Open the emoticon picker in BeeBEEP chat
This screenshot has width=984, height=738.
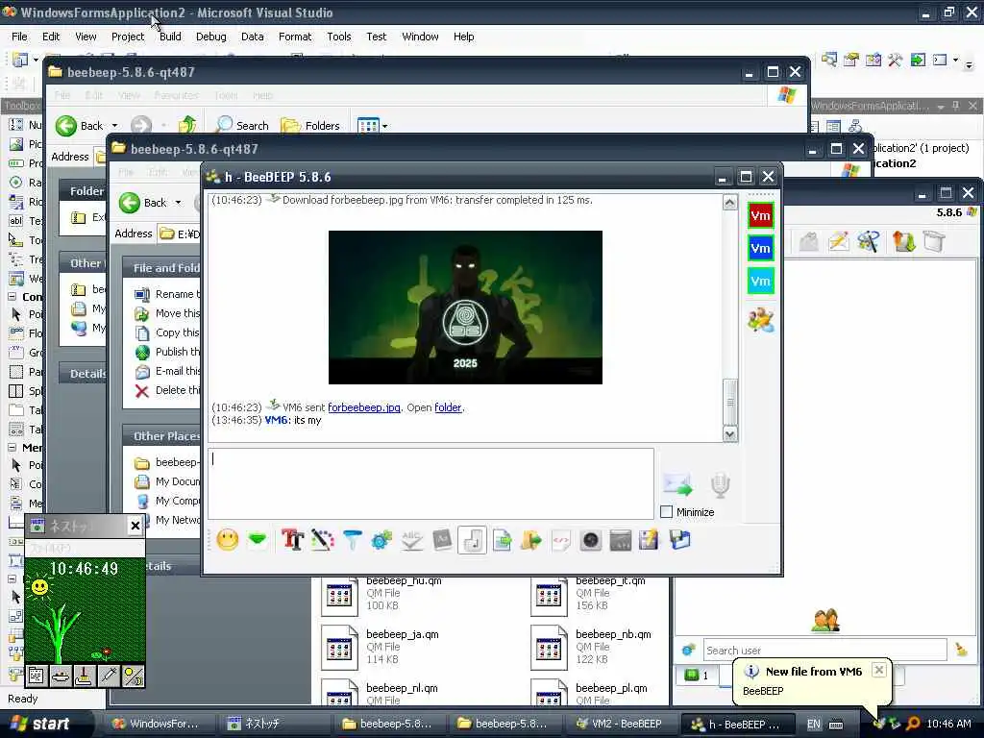coord(227,540)
